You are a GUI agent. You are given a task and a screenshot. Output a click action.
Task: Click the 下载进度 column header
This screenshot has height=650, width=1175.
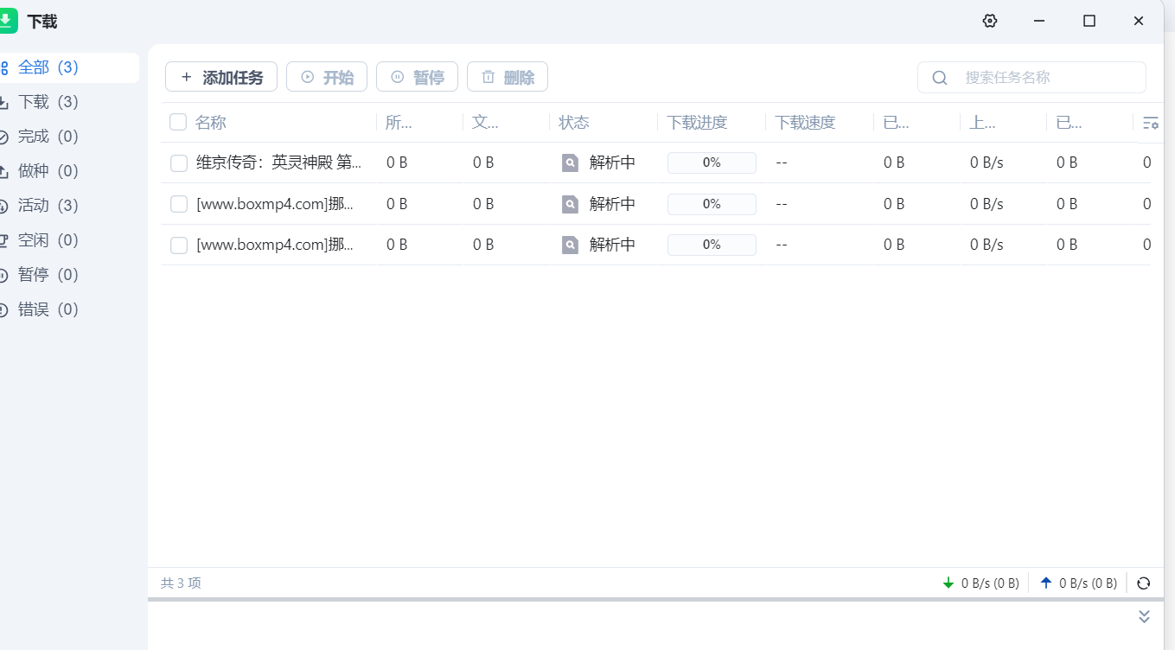click(x=697, y=123)
